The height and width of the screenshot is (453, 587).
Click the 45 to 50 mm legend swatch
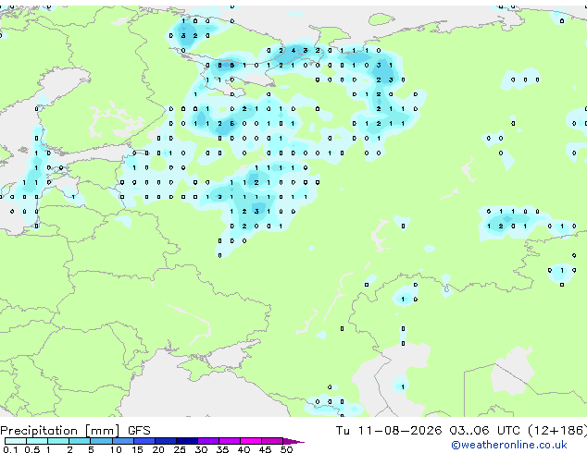pyautogui.click(x=272, y=441)
